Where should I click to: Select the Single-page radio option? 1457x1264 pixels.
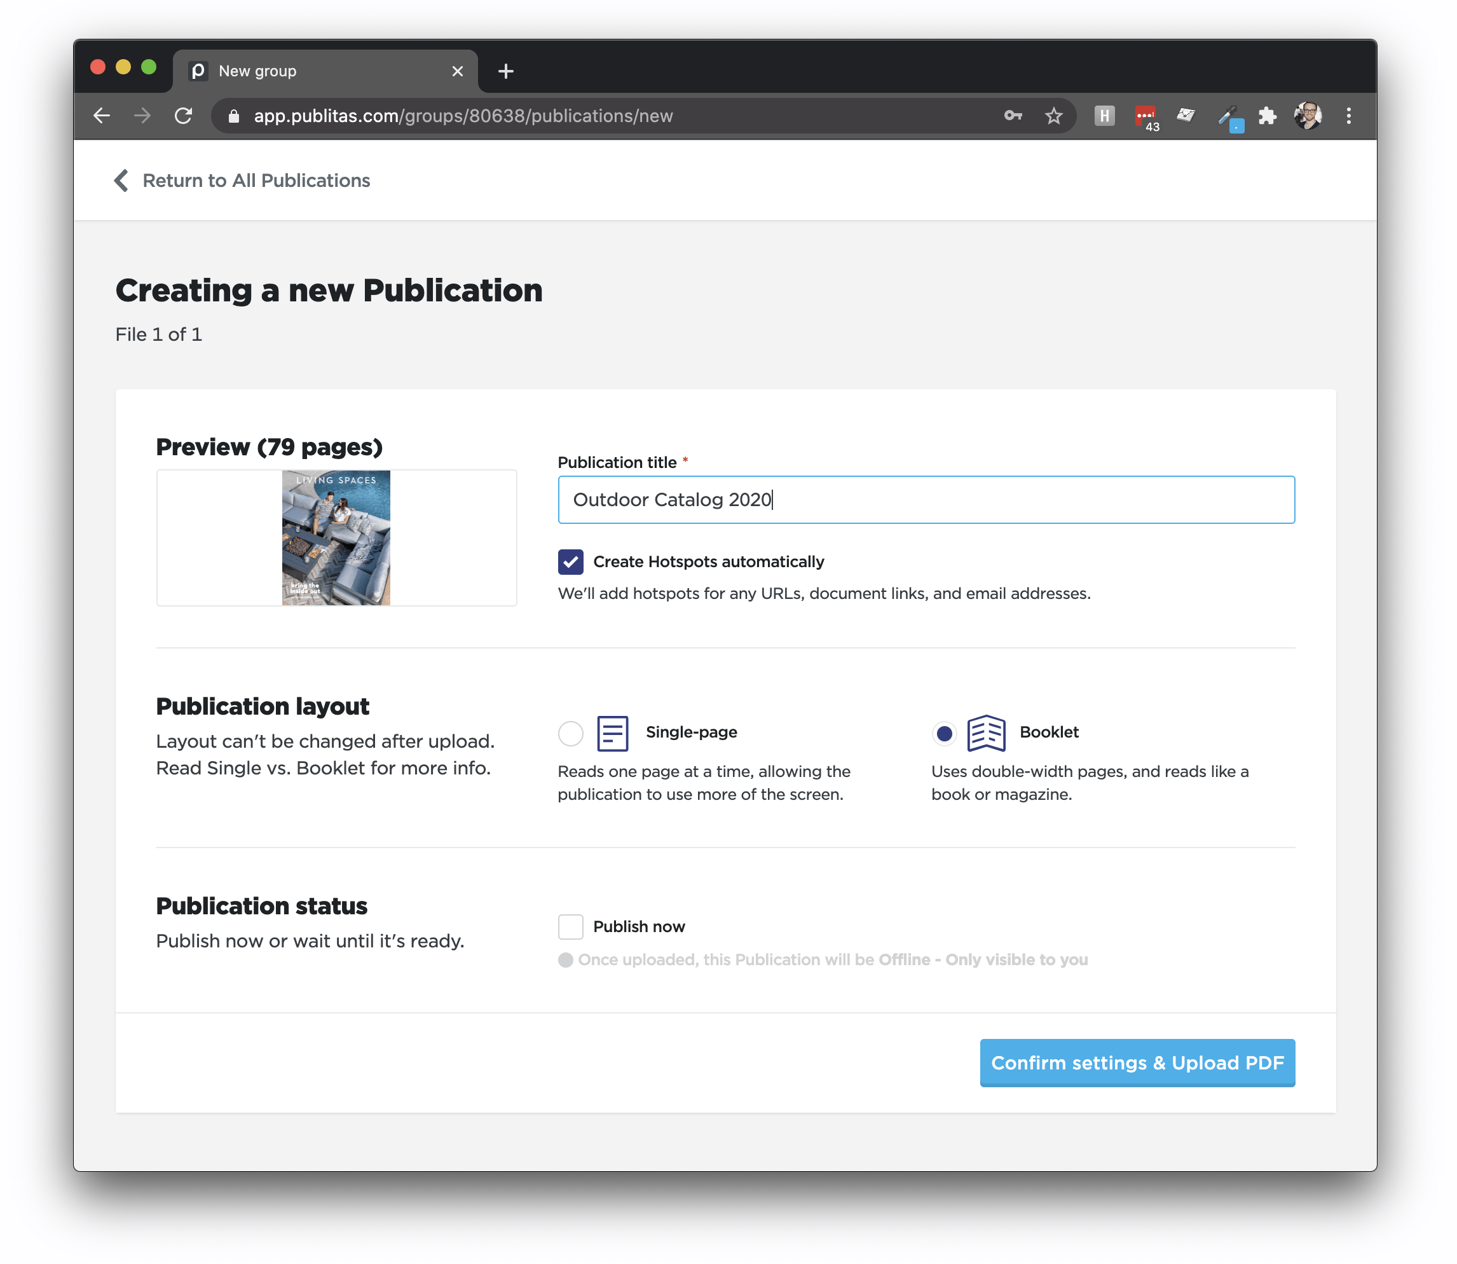(x=570, y=734)
